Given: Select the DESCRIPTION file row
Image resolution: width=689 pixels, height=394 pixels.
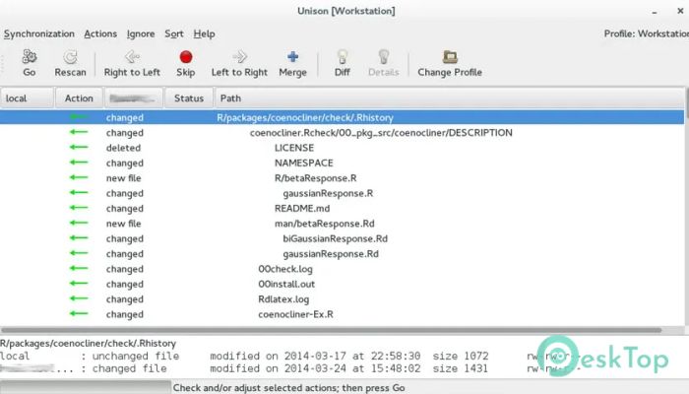Looking at the screenshot, I should (342, 133).
